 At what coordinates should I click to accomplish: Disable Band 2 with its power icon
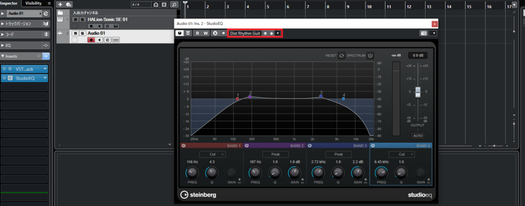point(247,146)
